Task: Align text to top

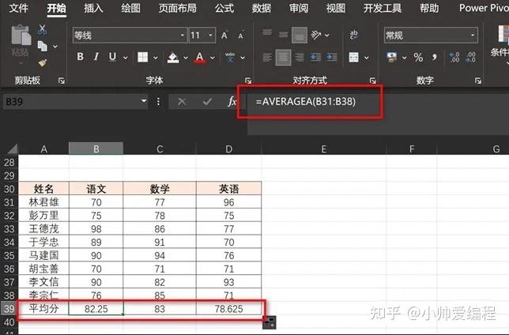Action: click(x=267, y=32)
